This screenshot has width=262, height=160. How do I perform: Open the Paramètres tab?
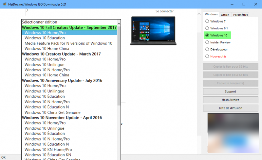[x=240, y=15]
